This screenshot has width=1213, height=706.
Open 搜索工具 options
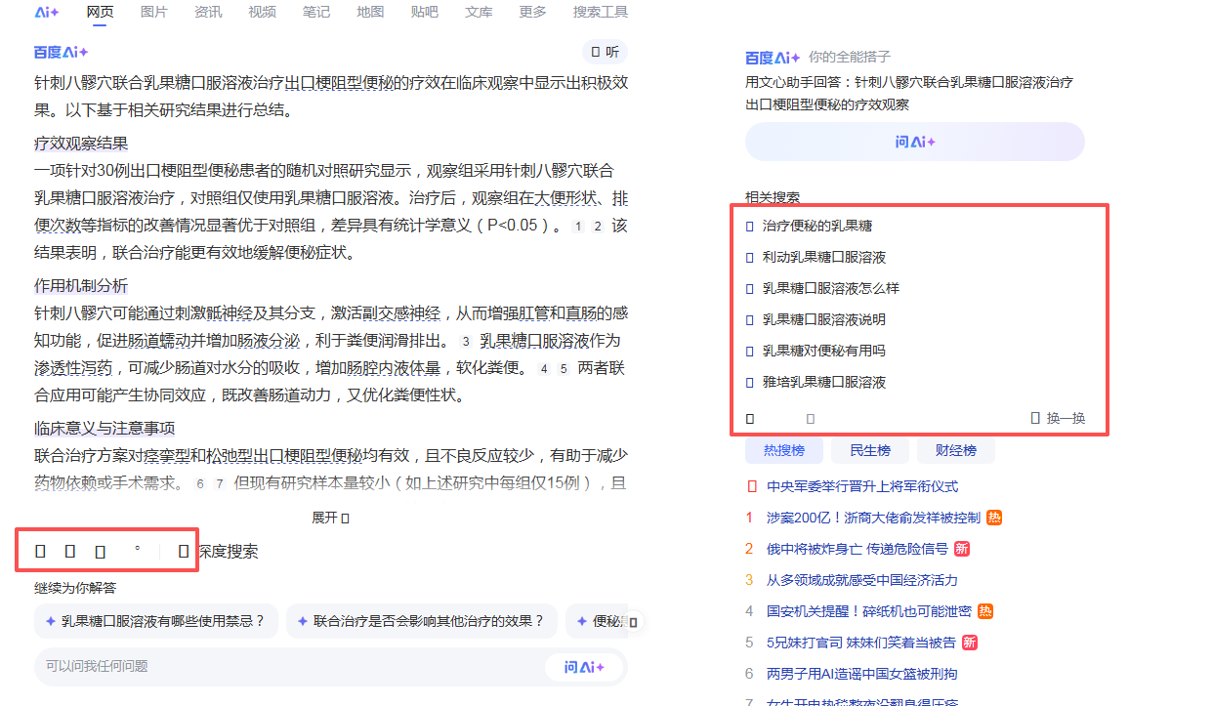point(601,12)
